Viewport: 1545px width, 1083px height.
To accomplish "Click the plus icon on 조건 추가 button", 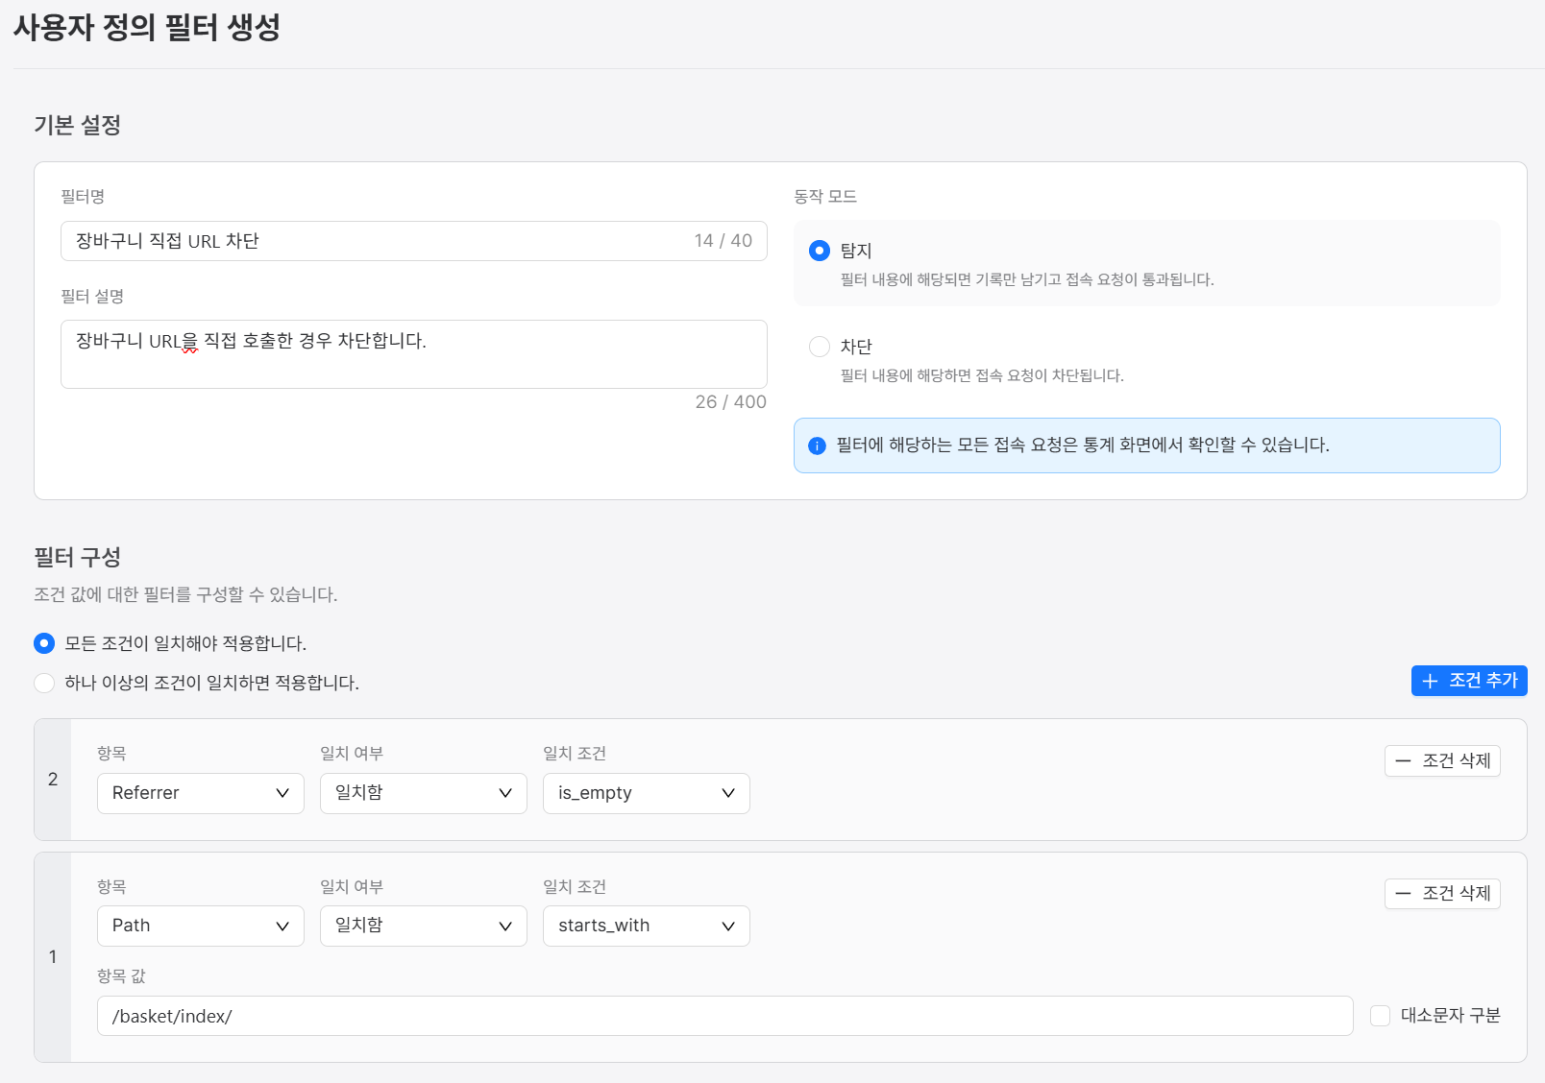I will click(1431, 681).
